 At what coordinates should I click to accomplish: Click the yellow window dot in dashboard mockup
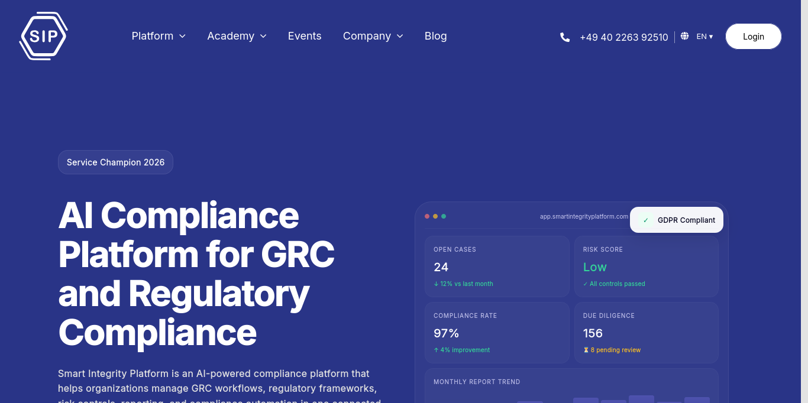435,216
